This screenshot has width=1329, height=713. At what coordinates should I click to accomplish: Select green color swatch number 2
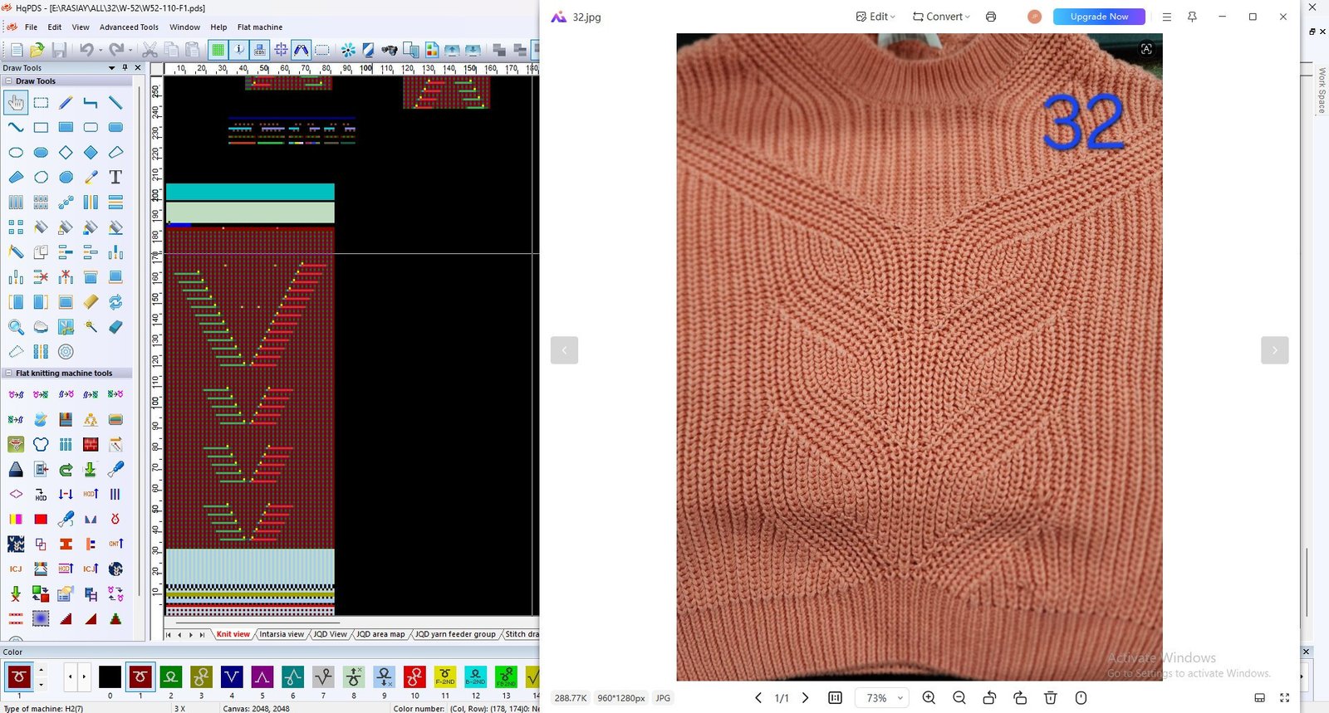click(x=170, y=677)
